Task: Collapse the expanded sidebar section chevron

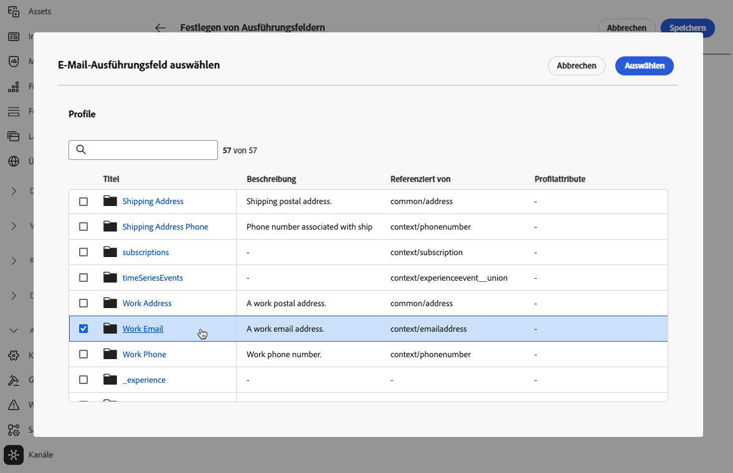Action: [14, 330]
